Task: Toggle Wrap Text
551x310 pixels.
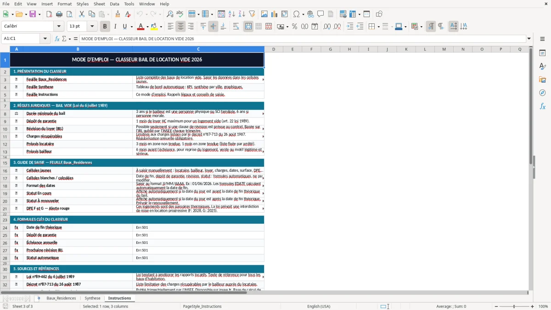Action: click(x=236, y=27)
